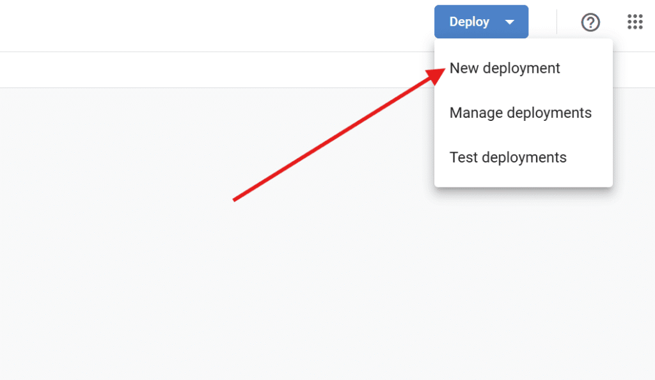The width and height of the screenshot is (655, 380).
Task: Toggle the Deploy menu triangle
Action: (x=510, y=22)
